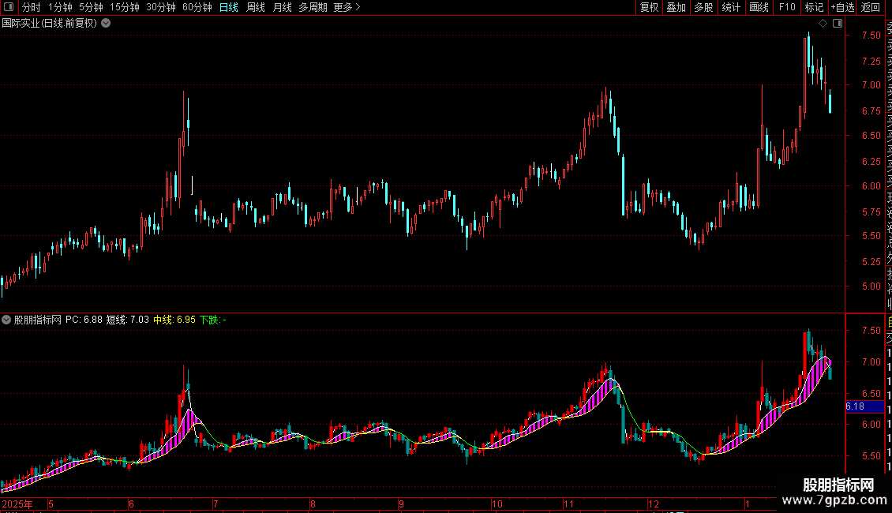Click month 6 on the time axis
Viewport: 892px width, 513px height.
(131, 504)
